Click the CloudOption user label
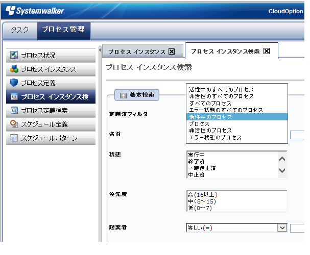Screen dimensions: 310x255 tap(286, 11)
